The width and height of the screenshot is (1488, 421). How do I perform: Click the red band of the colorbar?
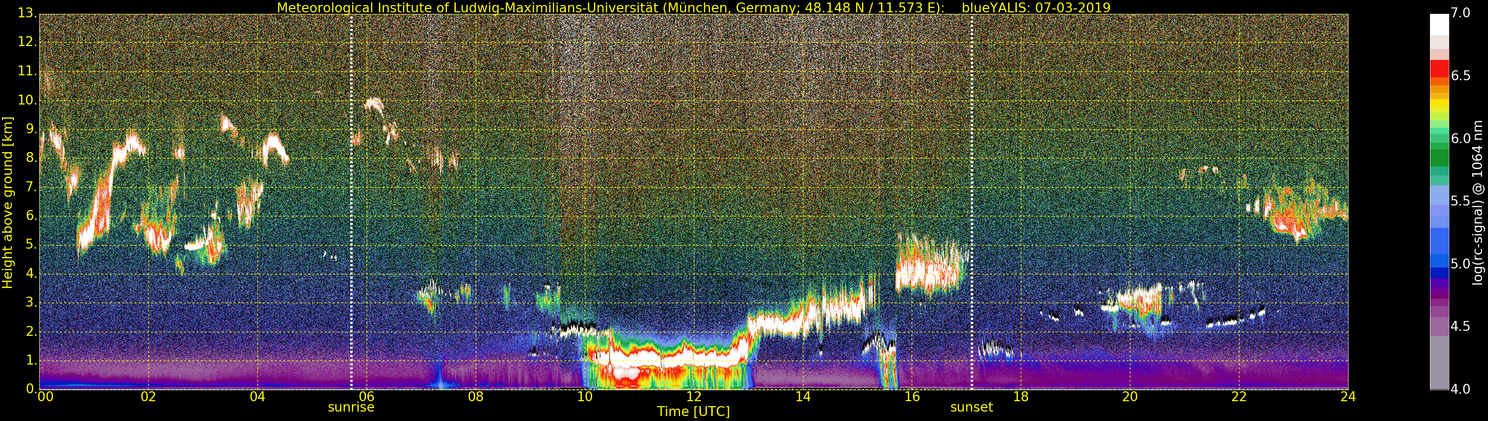[1439, 69]
